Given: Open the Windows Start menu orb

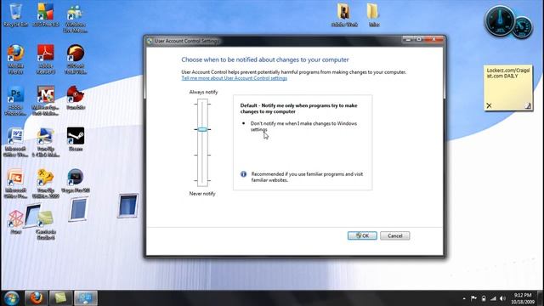Looking at the screenshot, I should [x=11, y=298].
